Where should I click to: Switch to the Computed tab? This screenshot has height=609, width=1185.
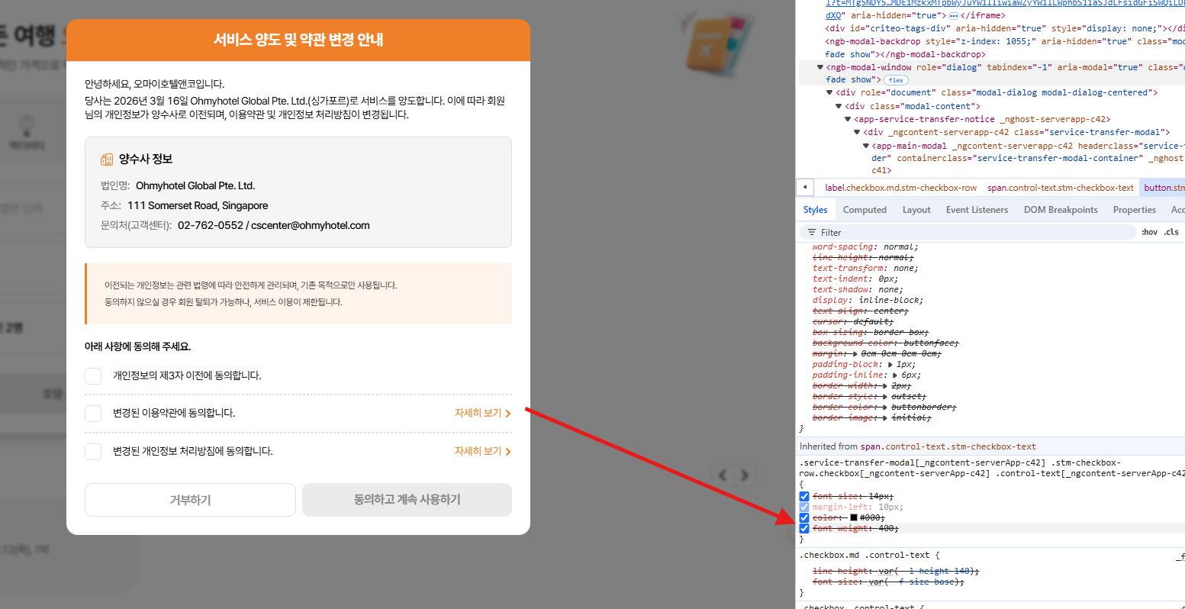(x=865, y=210)
